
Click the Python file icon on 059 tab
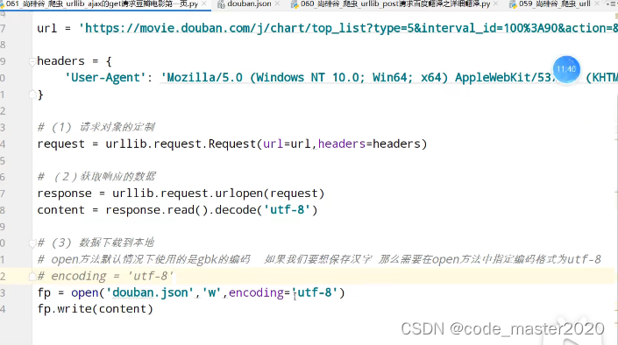tap(513, 4)
